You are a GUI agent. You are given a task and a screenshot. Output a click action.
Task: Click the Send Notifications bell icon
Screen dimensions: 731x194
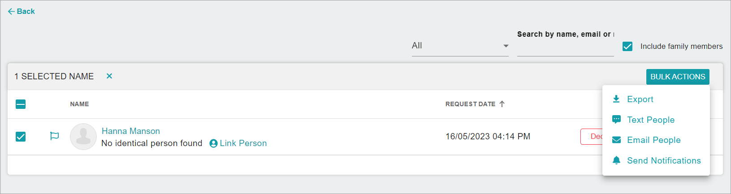pyautogui.click(x=617, y=160)
